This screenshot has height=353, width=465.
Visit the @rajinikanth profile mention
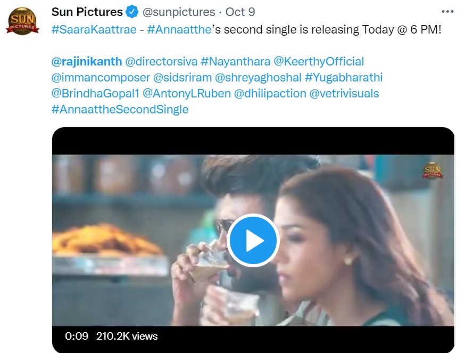coord(87,61)
